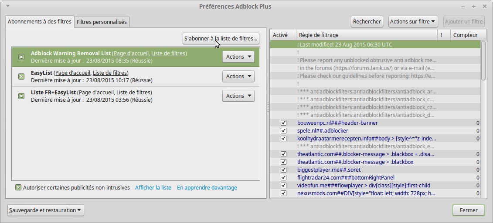Open Page d'accueil link of Adblock Warning Removal List
Screen dimensions: 493x223
131,53
